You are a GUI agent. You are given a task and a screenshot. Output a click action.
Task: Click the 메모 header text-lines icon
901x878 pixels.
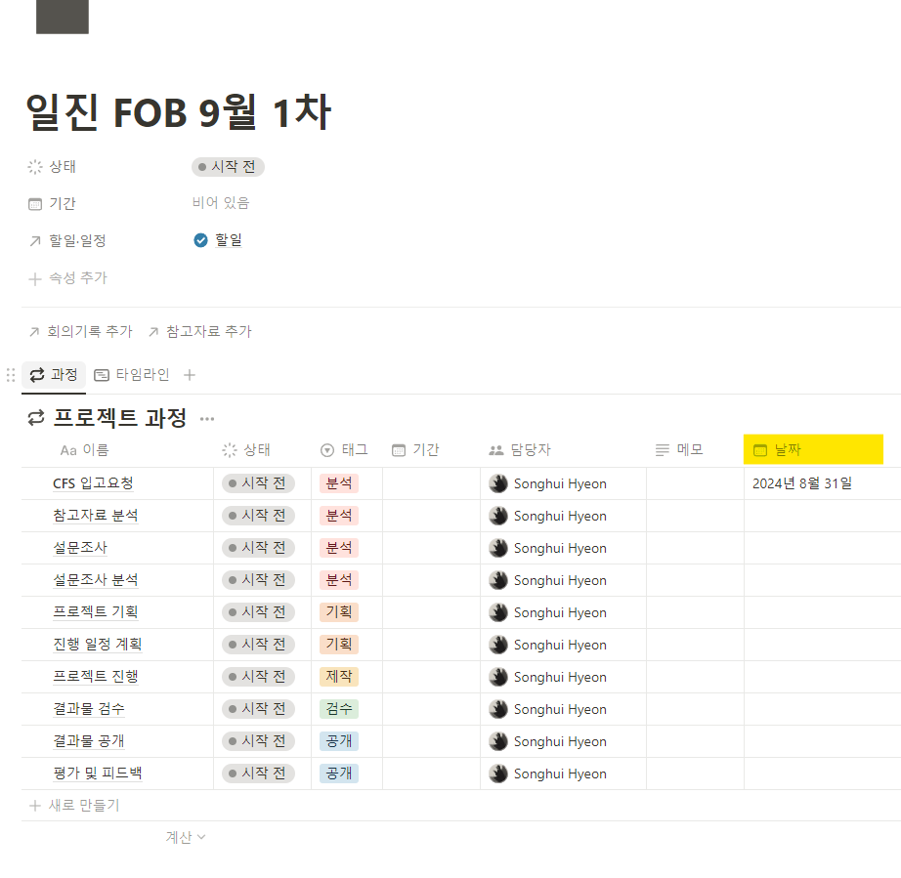tap(662, 451)
